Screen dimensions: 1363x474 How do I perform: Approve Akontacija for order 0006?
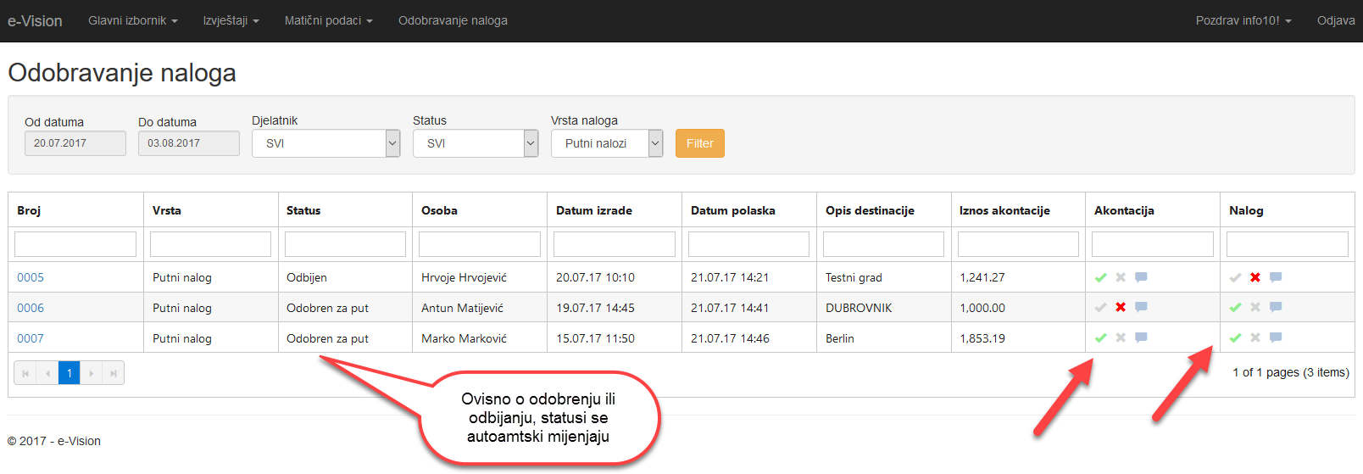[1100, 307]
